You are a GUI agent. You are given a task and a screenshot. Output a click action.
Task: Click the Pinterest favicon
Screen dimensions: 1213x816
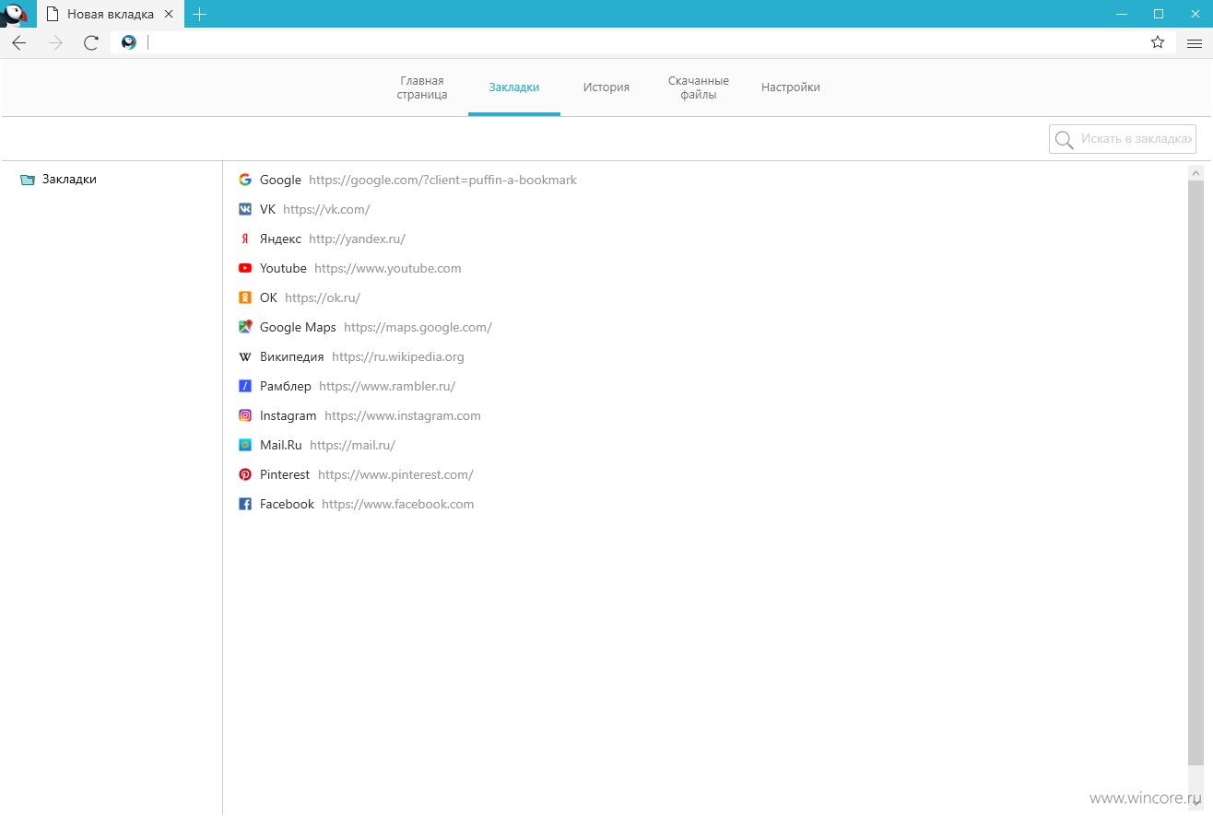pos(245,474)
